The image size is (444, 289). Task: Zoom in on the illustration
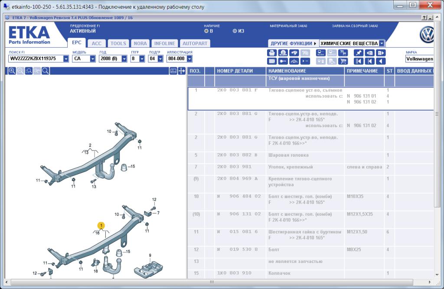[x=12, y=71]
